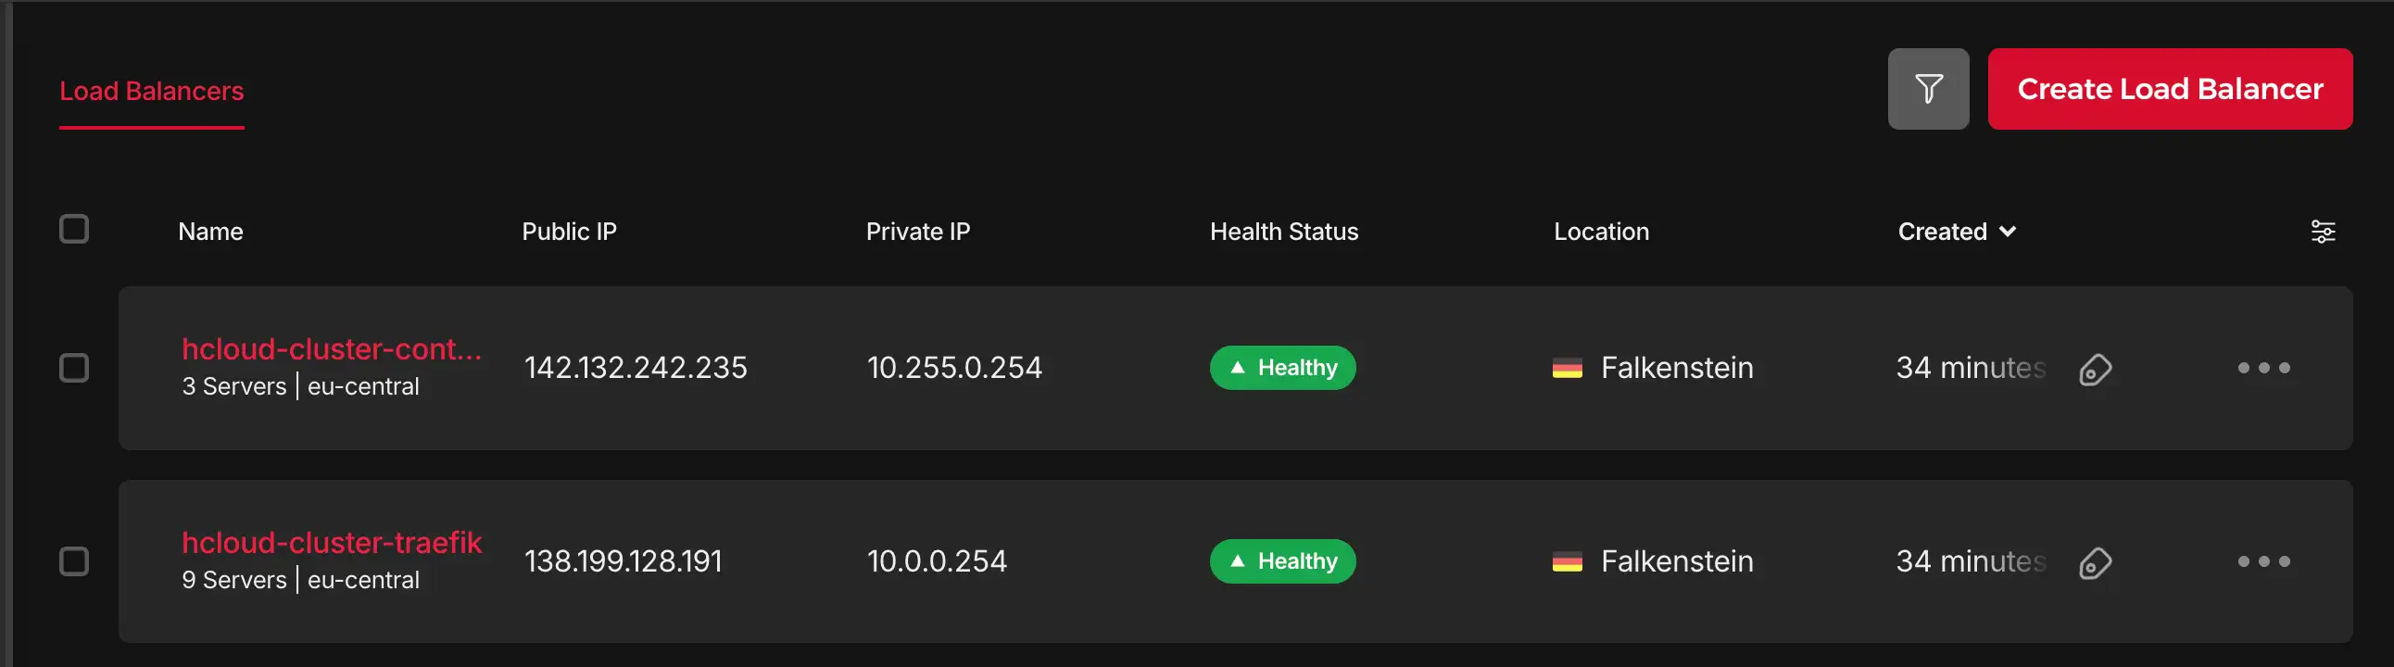2394x667 pixels.
Task: Click Healthy badge for IP 142.132.242.235
Action: click(x=1282, y=368)
